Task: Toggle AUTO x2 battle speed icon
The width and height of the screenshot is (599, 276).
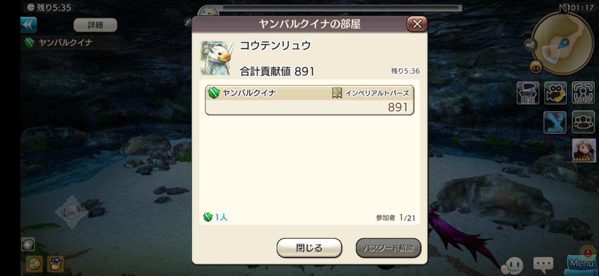Action: [x=555, y=122]
